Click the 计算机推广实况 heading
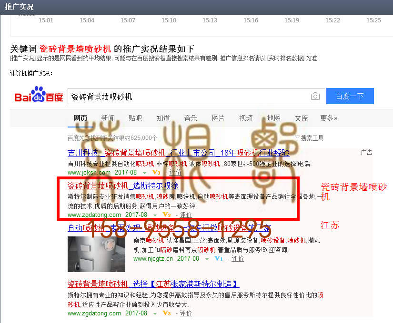The image size is (393, 323). [x=31, y=73]
